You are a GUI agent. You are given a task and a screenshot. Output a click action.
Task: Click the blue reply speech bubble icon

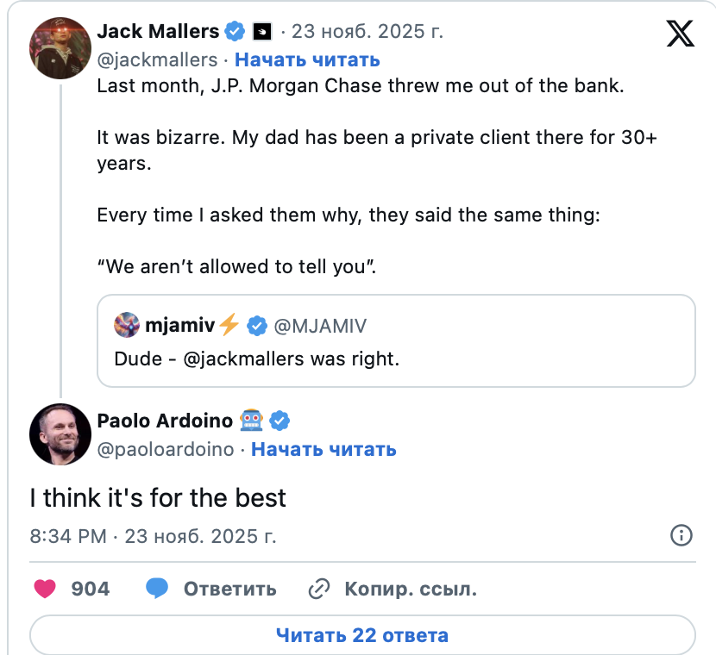156,589
